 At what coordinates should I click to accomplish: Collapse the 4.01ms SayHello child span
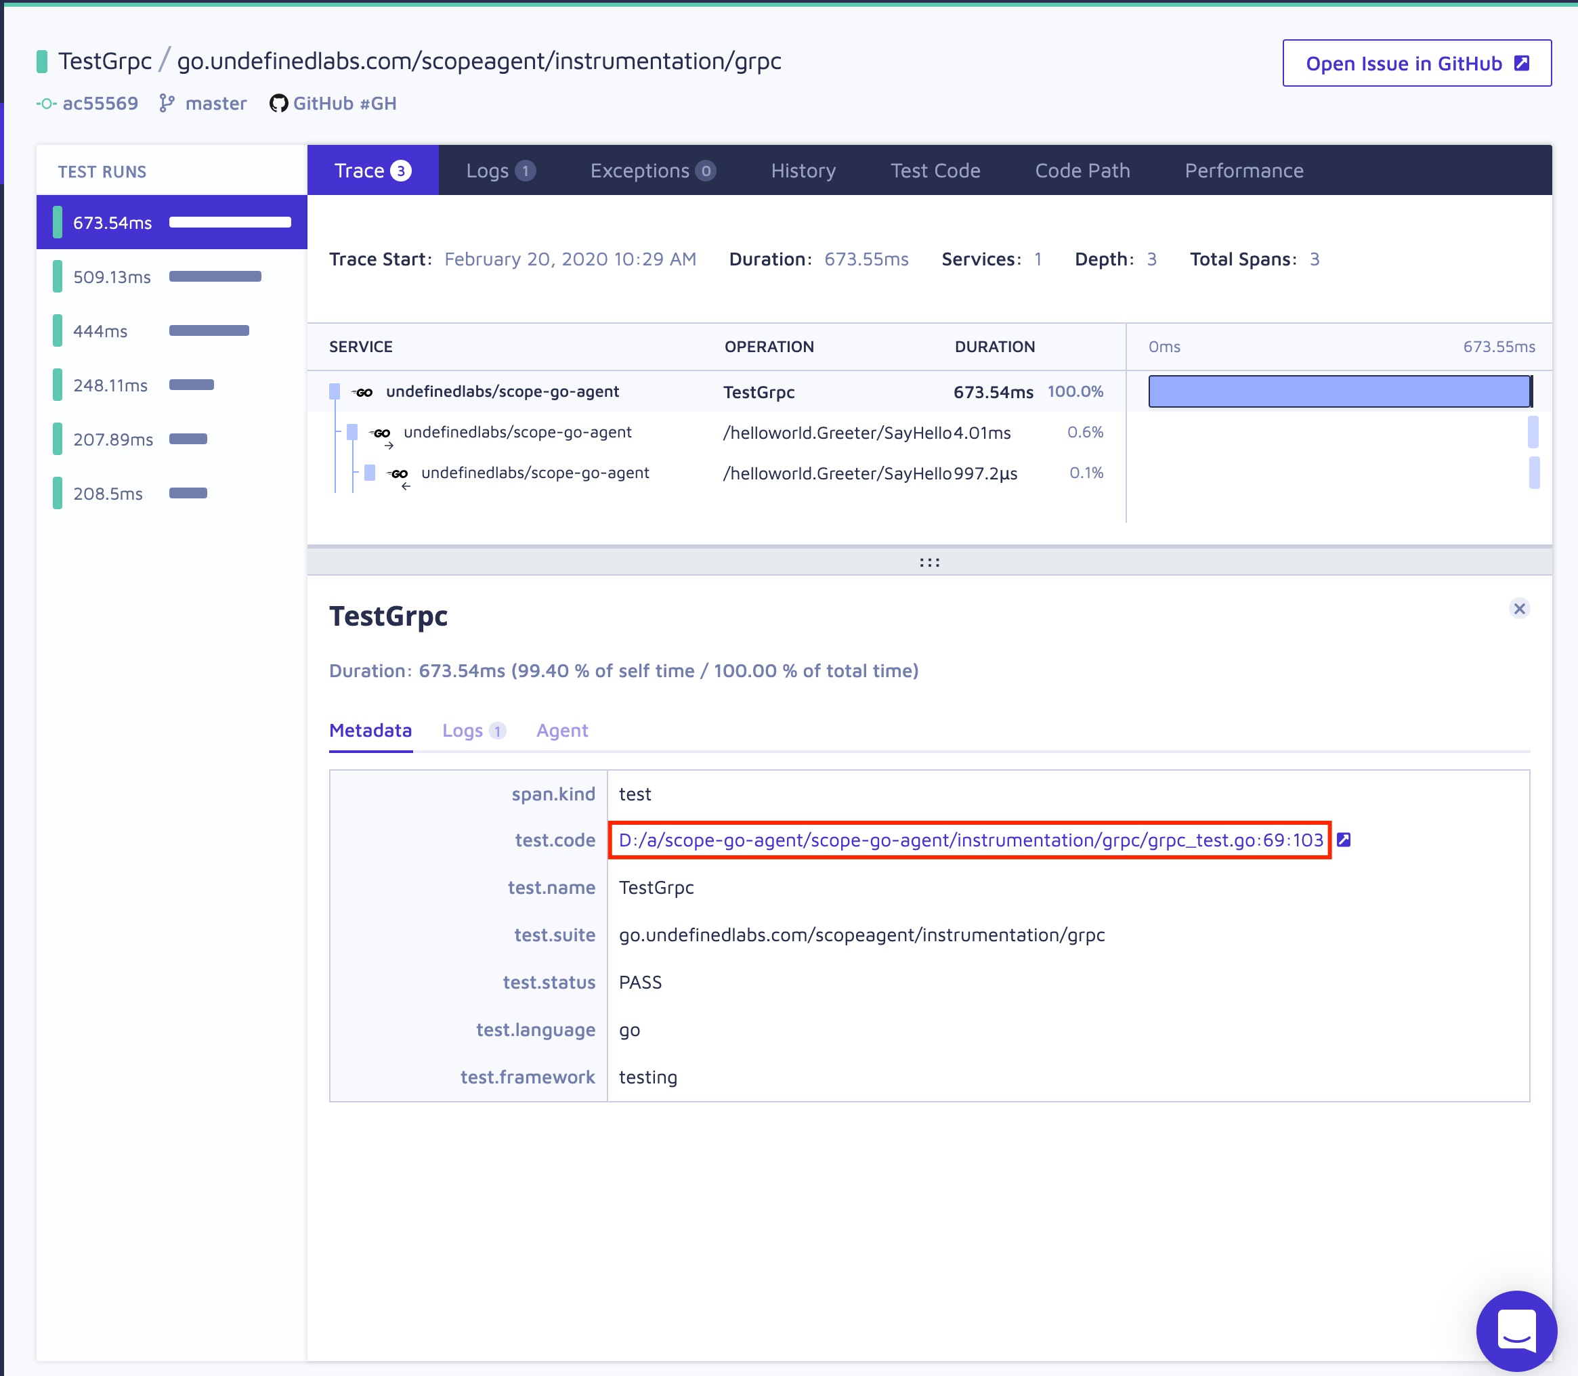pos(352,432)
